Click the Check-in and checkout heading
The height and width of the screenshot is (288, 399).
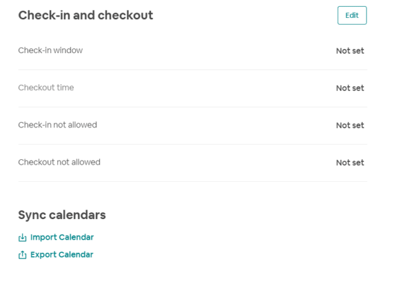(x=86, y=15)
